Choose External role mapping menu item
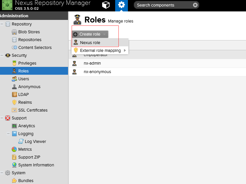Screen dimensions: 246x184 100,50
